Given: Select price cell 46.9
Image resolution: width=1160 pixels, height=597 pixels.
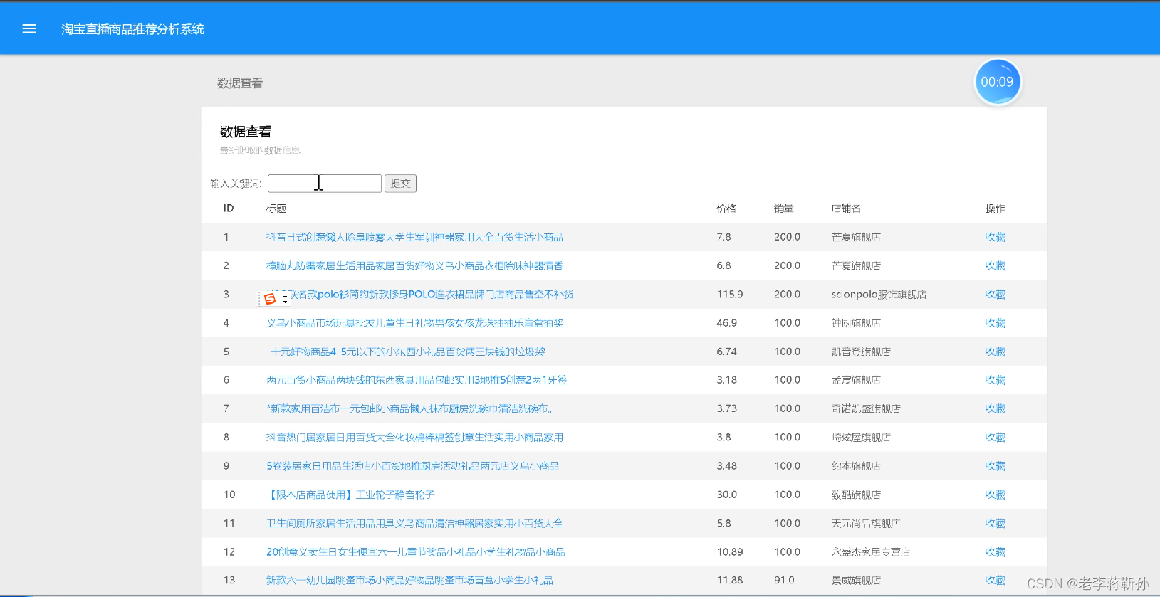Looking at the screenshot, I should coord(727,323).
